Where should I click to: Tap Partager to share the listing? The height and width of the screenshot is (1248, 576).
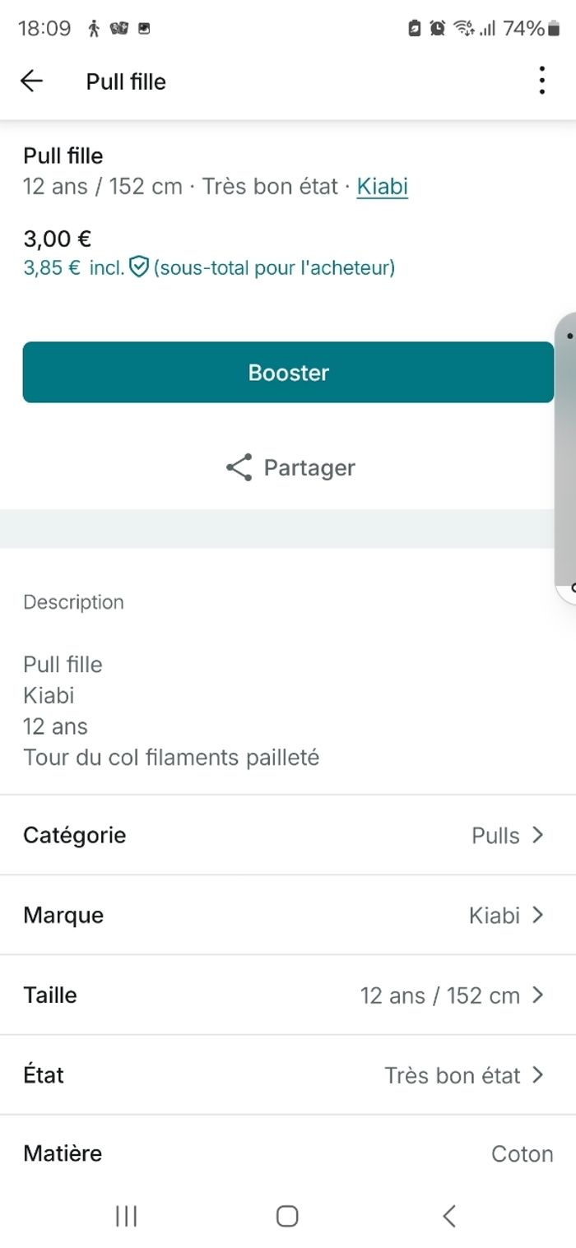(x=309, y=466)
